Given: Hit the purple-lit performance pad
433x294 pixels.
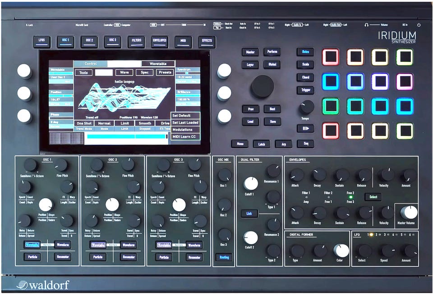Looking at the screenshot, I should pos(380,81).
